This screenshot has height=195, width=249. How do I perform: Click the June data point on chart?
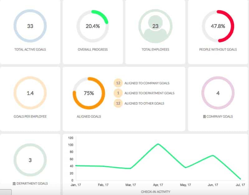coord(213,156)
